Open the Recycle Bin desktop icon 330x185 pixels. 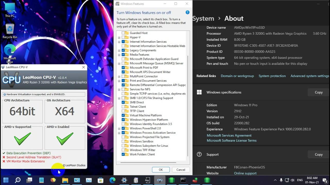coord(10,31)
